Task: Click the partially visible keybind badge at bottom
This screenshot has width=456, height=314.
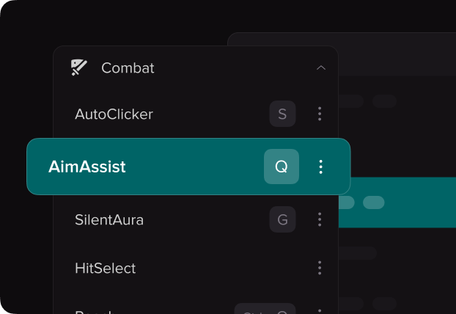Action: pyautogui.click(x=265, y=308)
